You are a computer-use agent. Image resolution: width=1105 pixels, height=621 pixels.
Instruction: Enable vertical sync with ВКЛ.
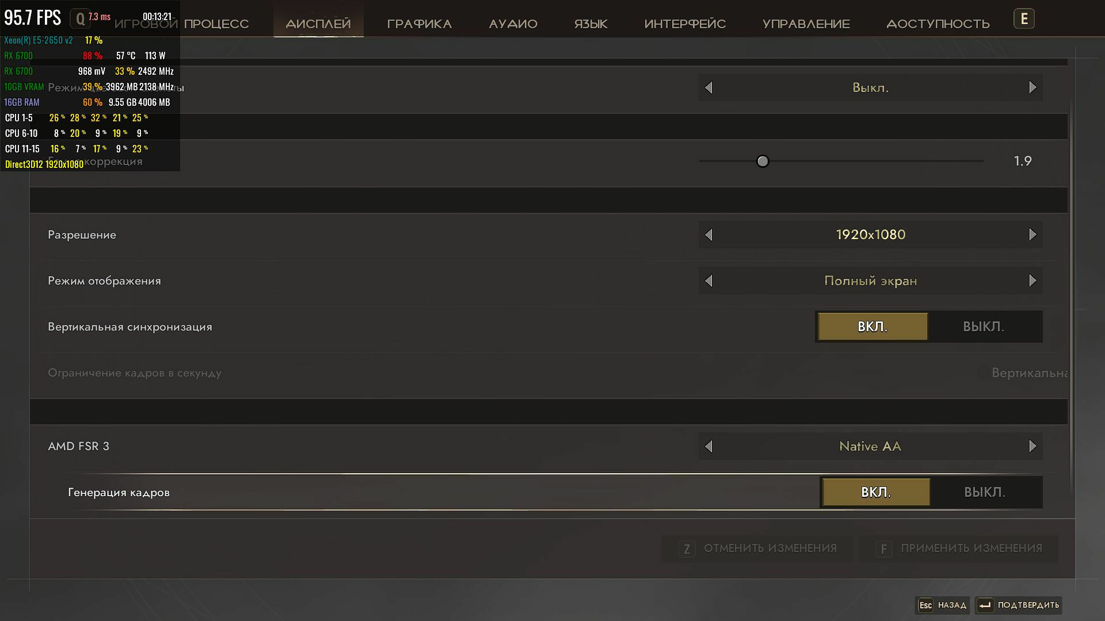[872, 327]
